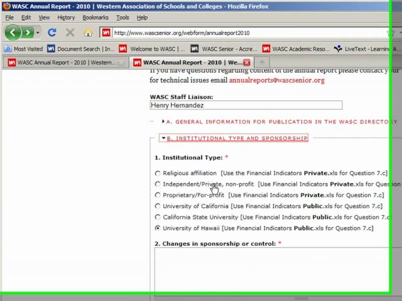Click the WASC Academic Reso bookmark icon
402x301 pixels.
coord(266,49)
